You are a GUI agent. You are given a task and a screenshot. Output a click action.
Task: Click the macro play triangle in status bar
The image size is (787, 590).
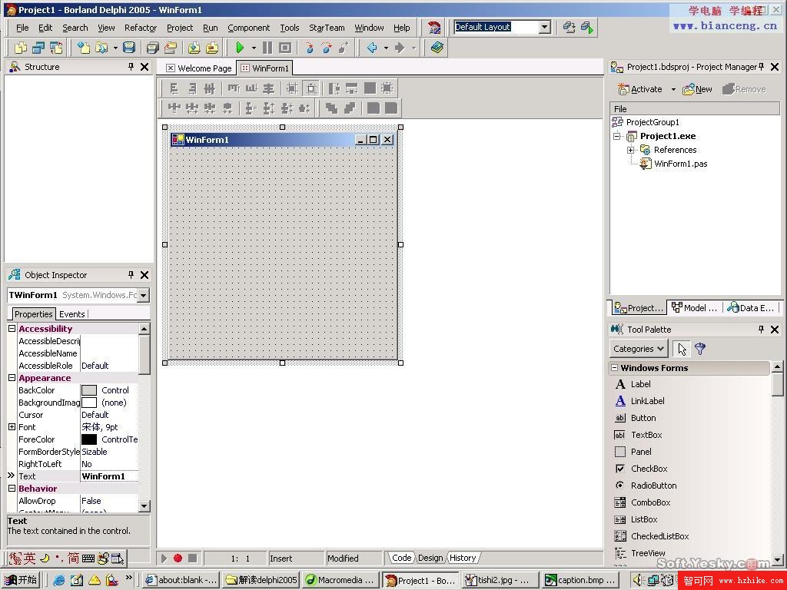point(164,558)
